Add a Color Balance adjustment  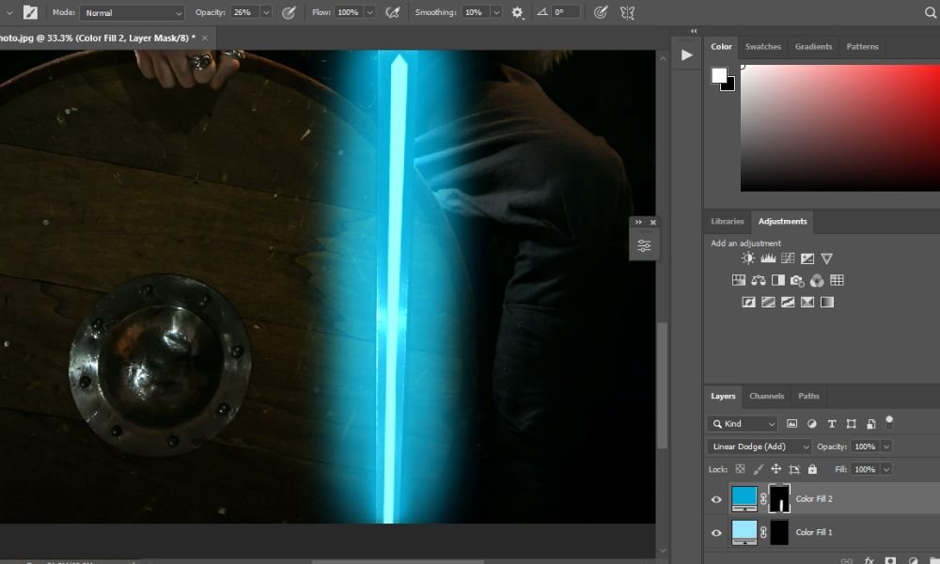tap(759, 280)
